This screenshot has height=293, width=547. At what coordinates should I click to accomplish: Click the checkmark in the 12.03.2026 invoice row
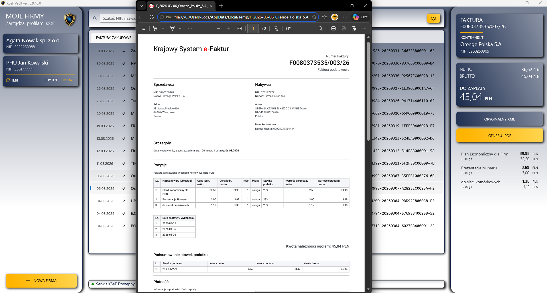[x=124, y=151]
